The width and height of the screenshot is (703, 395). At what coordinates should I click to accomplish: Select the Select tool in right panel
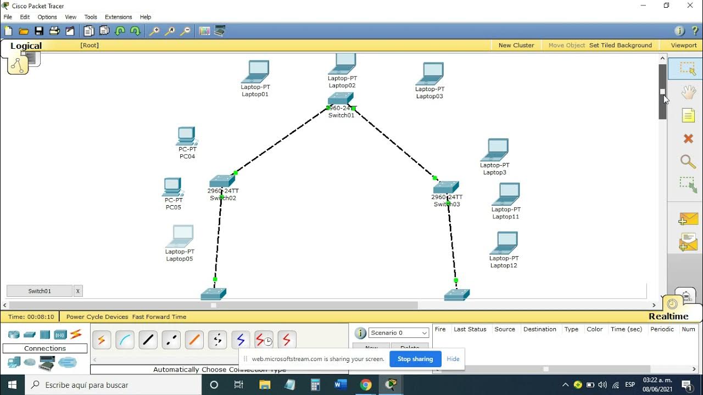click(x=688, y=69)
